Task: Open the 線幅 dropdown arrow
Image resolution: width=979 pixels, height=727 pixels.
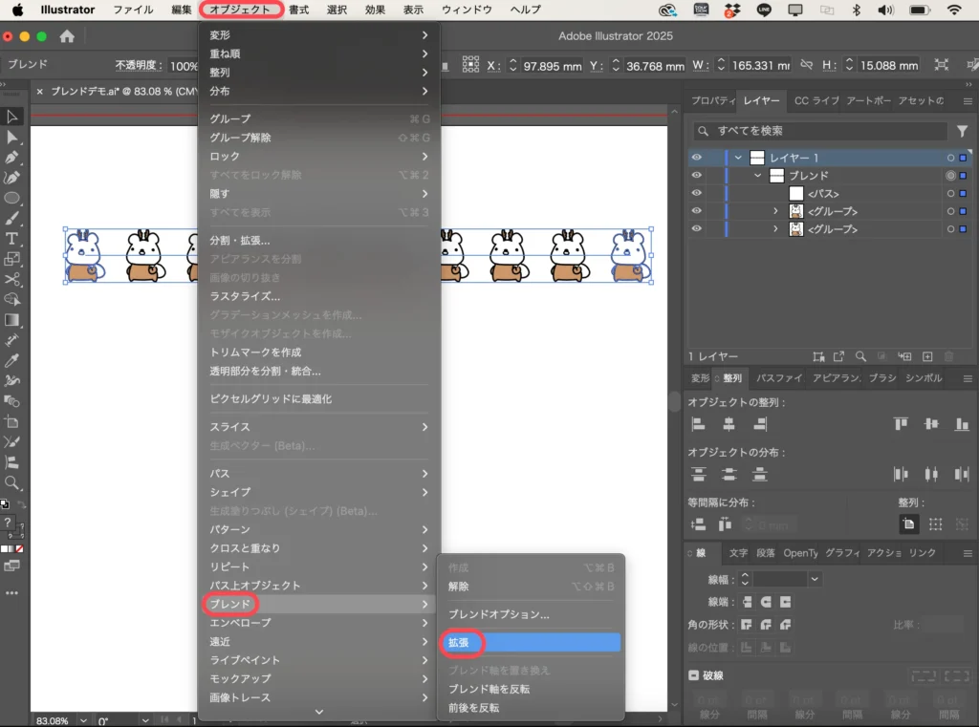Action: click(815, 579)
